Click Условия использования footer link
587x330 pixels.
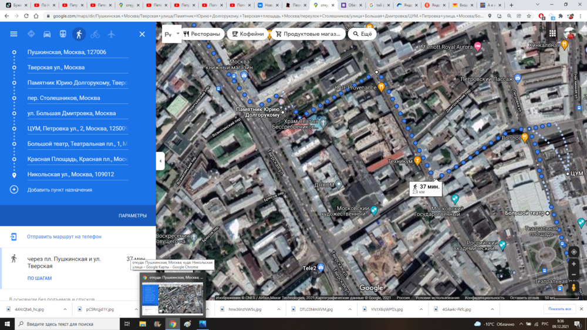point(437,298)
